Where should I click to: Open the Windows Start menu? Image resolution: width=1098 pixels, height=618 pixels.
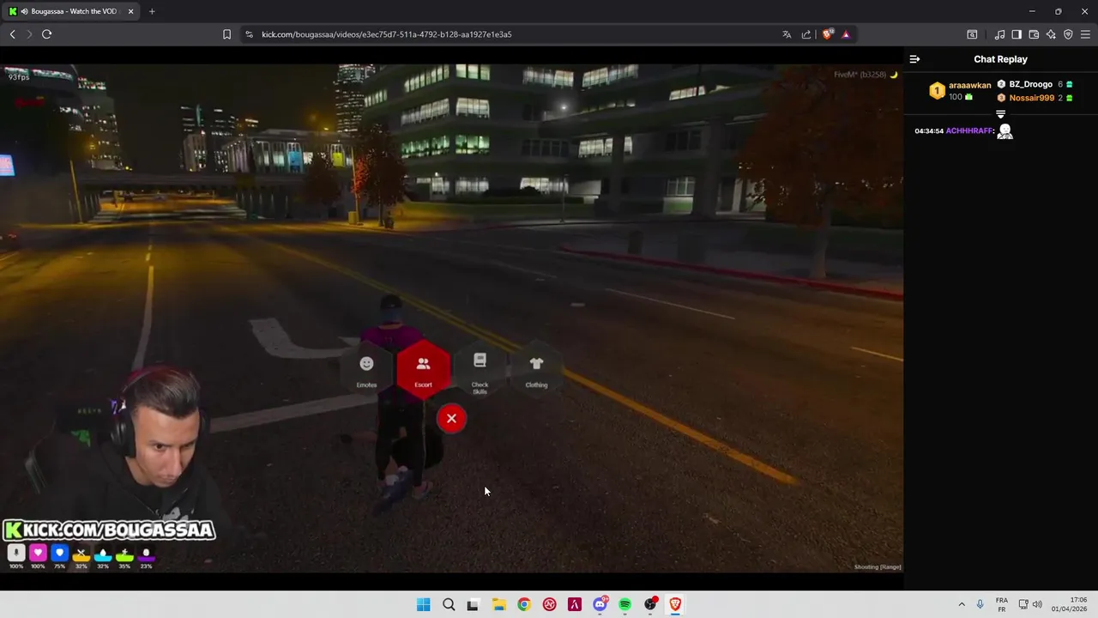tap(423, 604)
